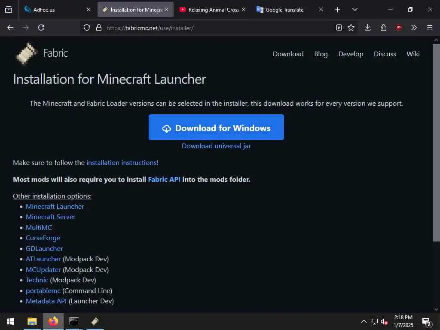Screen dimensions: 440x330
Task: Click the muted volume tray icon
Action: tap(385, 321)
